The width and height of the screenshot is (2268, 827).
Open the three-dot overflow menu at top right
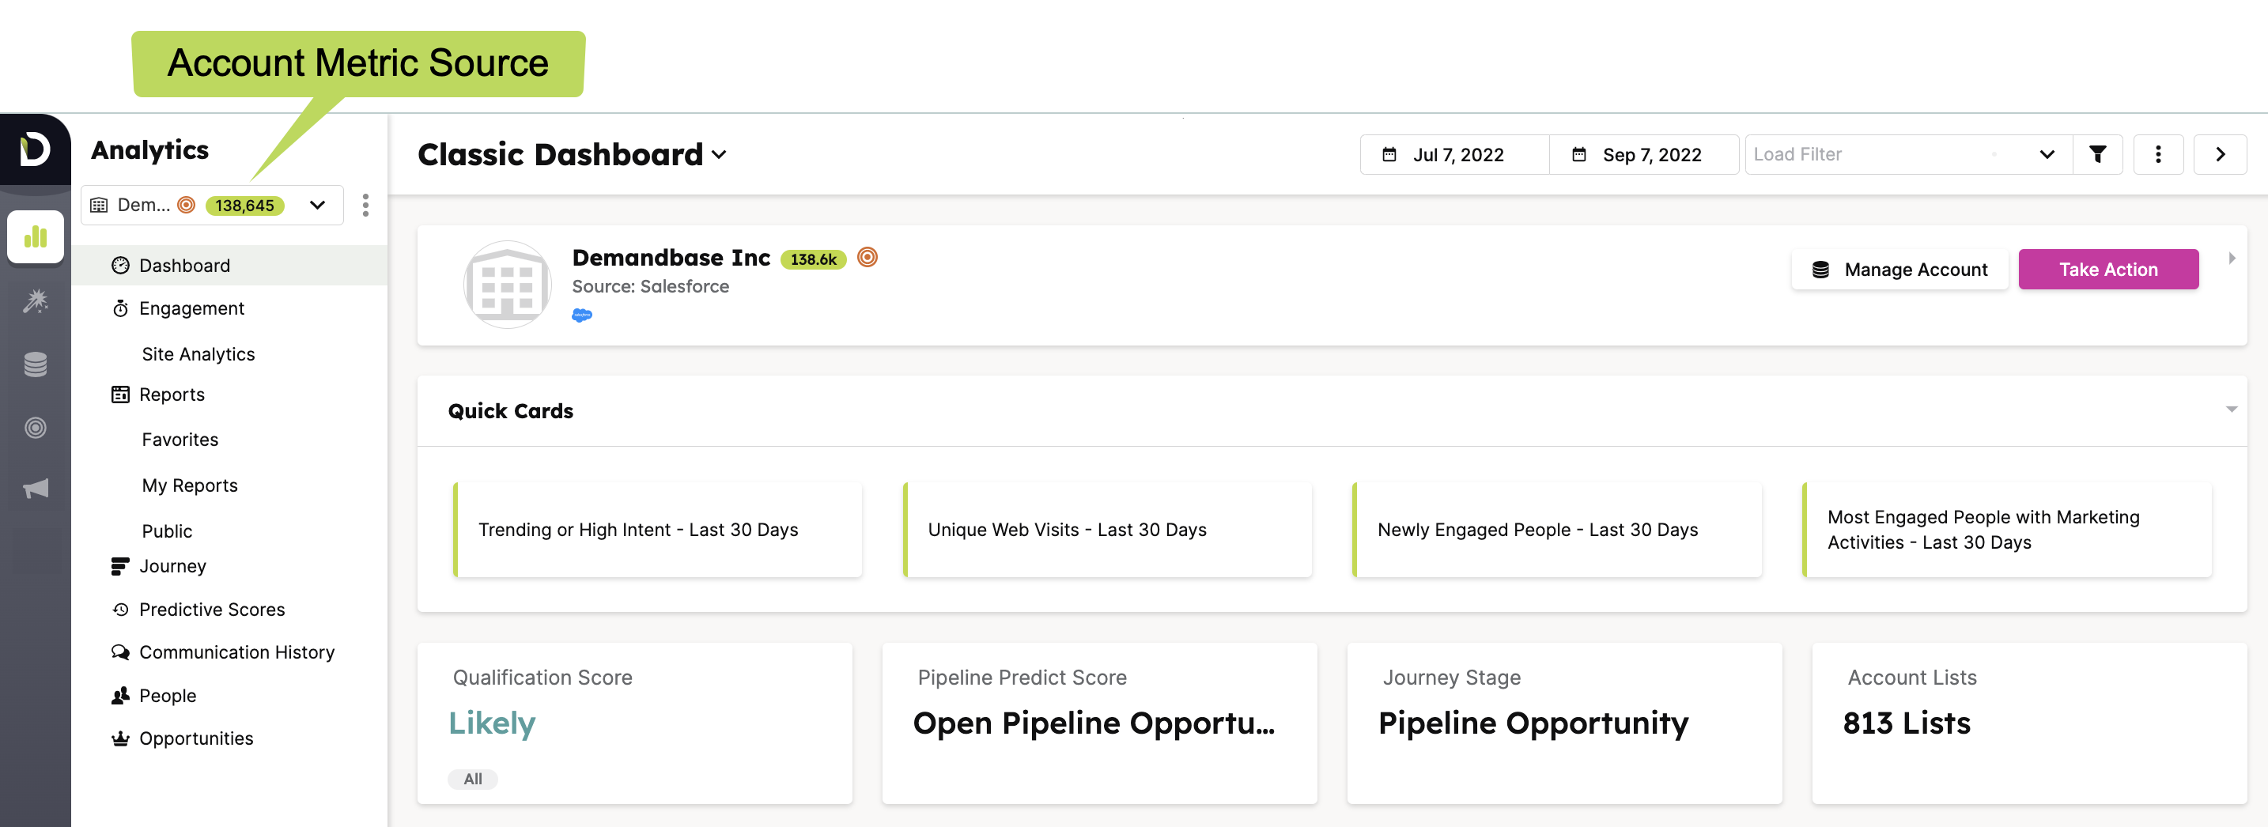[2159, 154]
